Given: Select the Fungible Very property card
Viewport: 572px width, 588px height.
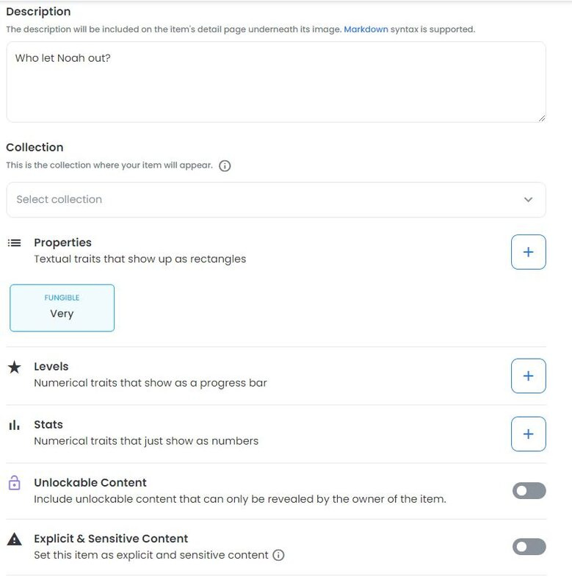Looking at the screenshot, I should click(x=62, y=308).
